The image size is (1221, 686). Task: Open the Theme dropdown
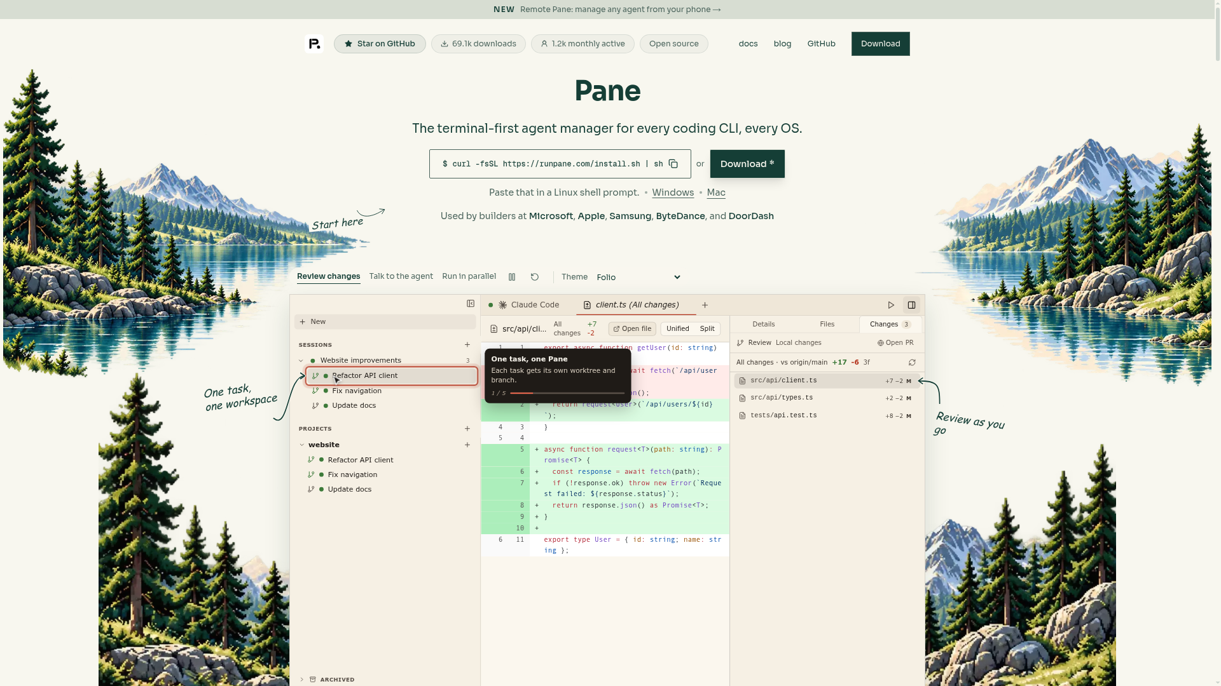(638, 277)
